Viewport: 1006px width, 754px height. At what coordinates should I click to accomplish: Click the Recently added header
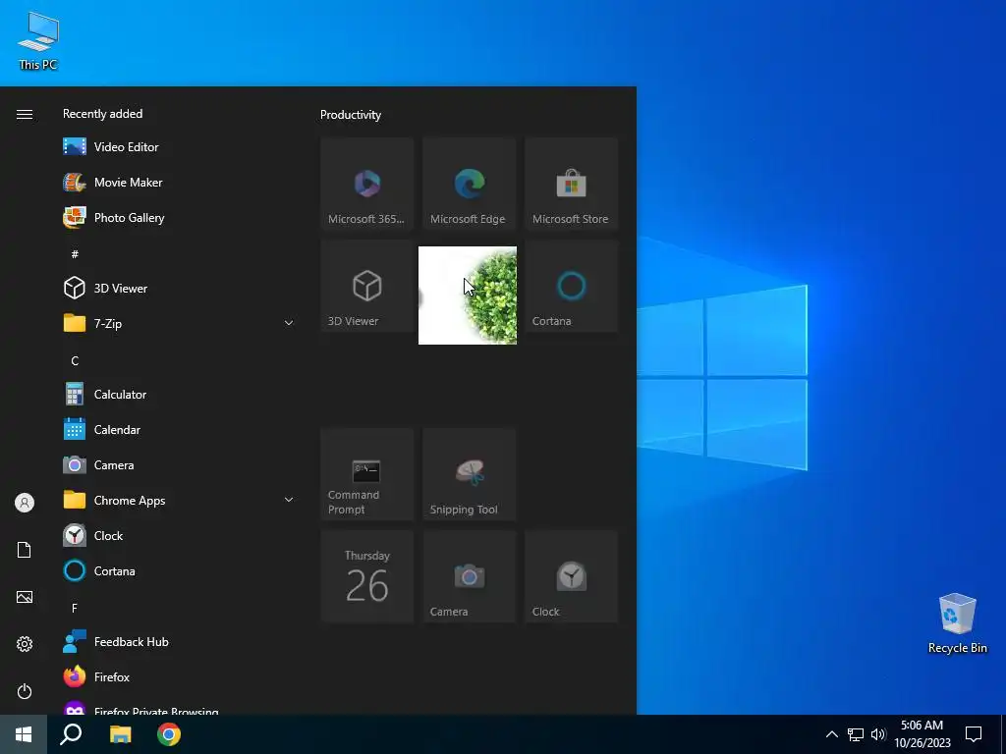(102, 114)
